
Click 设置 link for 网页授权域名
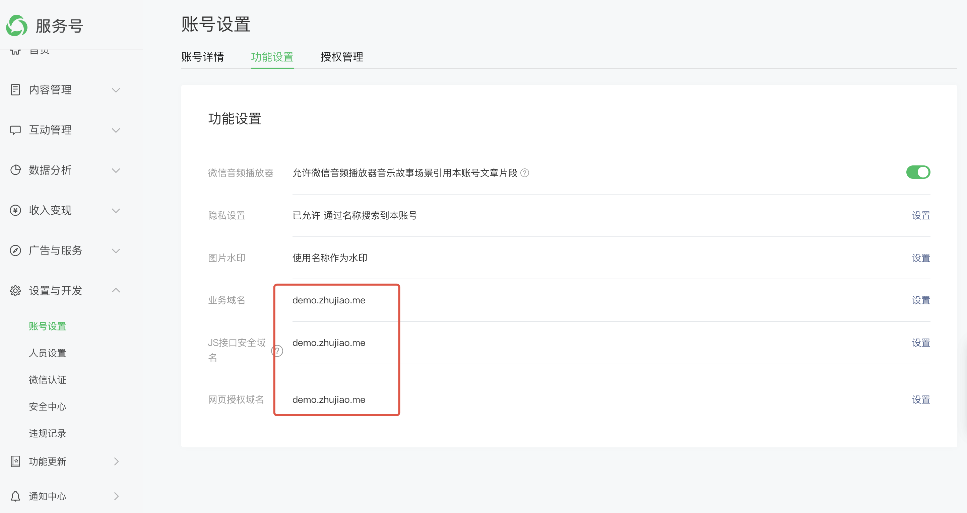point(920,400)
